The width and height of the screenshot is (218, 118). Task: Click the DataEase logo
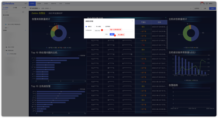click(8, 3)
